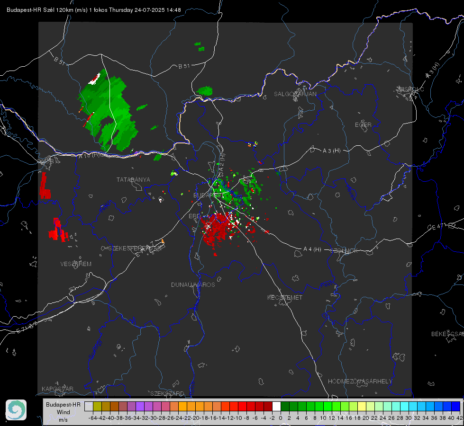464x426 pixels.
Task: Click the Somogy county label
Action: click(95, 349)
